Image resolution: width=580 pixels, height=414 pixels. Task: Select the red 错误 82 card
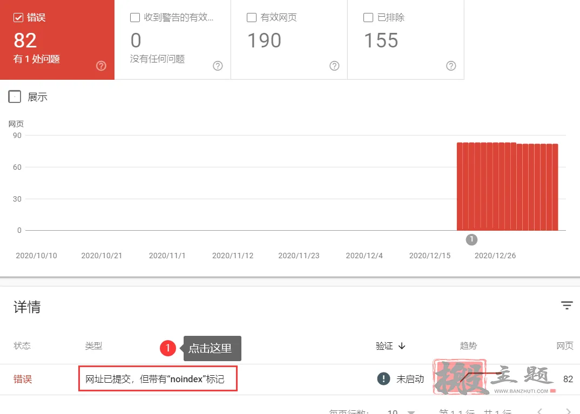click(57, 39)
